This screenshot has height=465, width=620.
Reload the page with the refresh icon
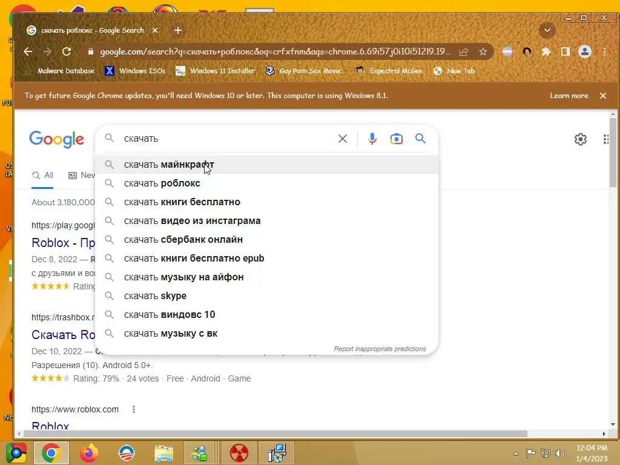click(x=67, y=51)
